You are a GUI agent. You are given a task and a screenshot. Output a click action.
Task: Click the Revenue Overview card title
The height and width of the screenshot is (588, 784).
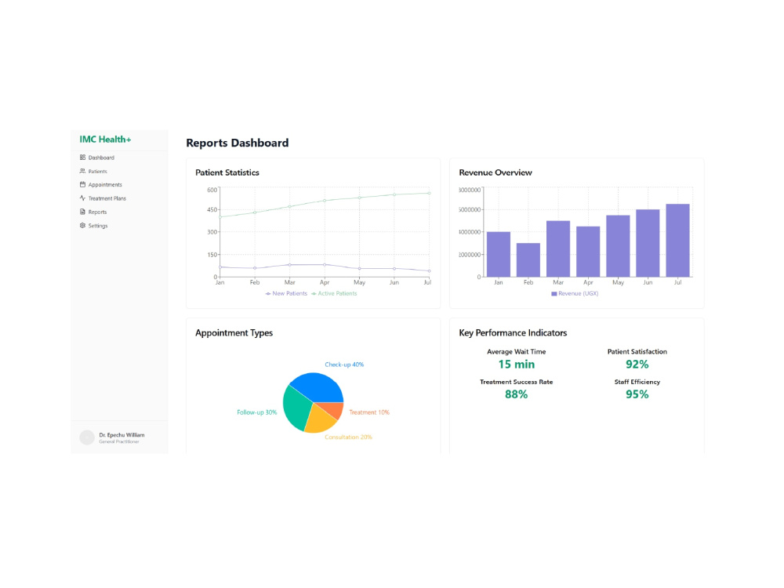point(495,172)
